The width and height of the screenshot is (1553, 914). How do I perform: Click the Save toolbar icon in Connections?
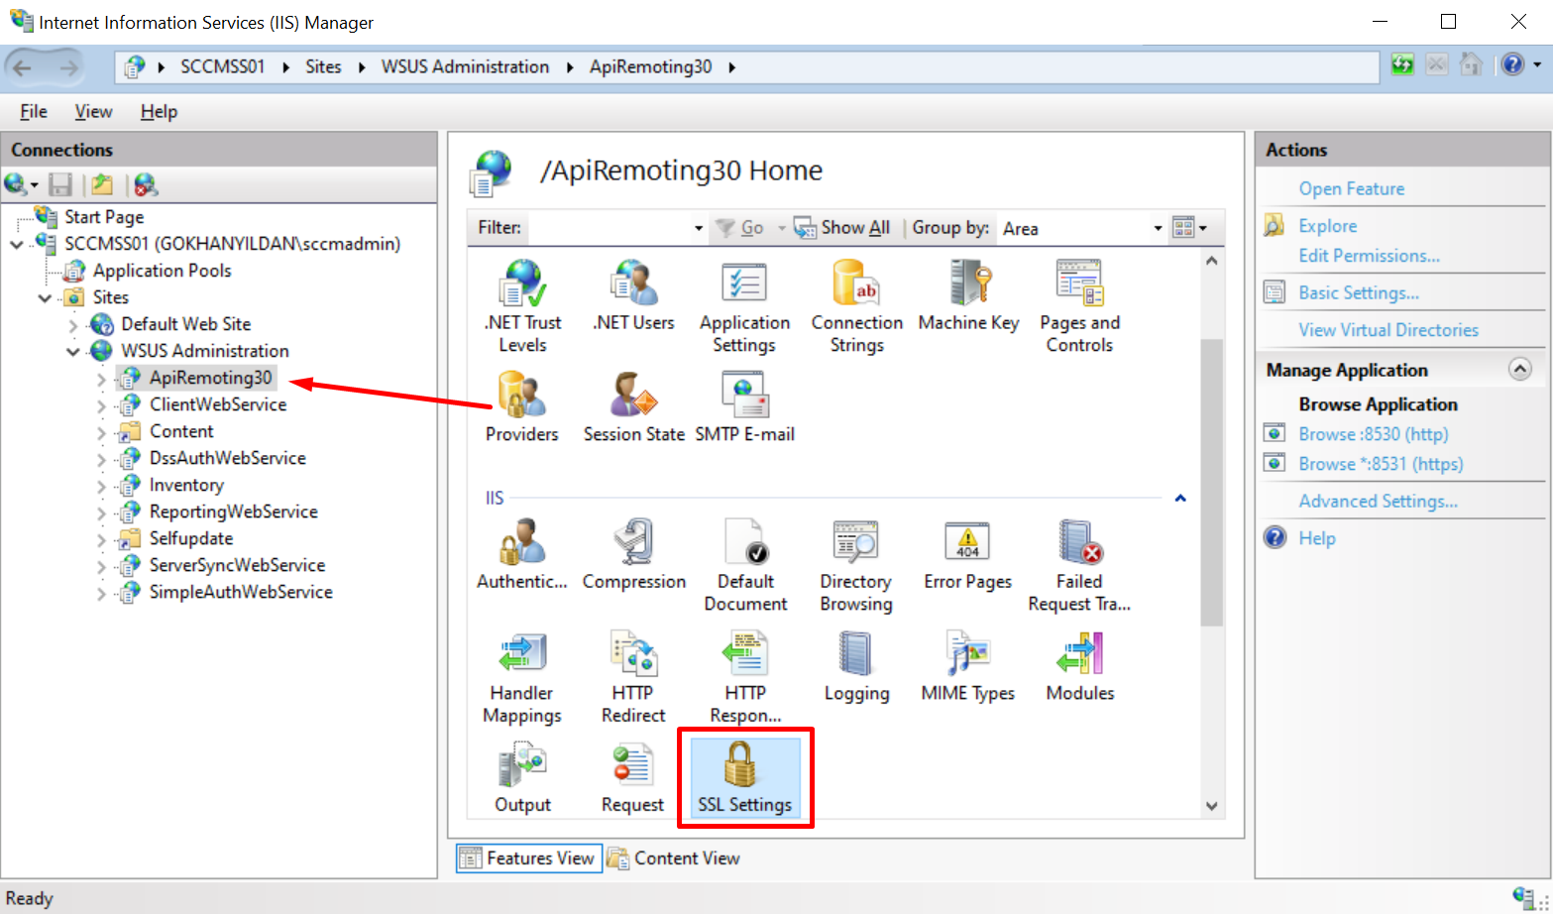click(x=60, y=184)
